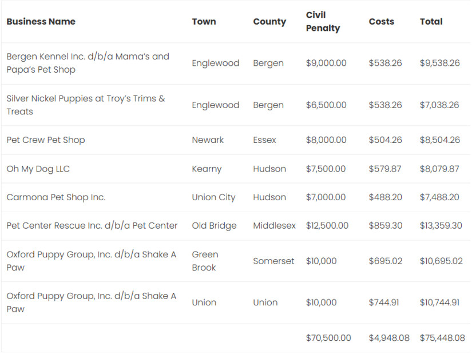Select the County column header
472x354 pixels.
[269, 22]
